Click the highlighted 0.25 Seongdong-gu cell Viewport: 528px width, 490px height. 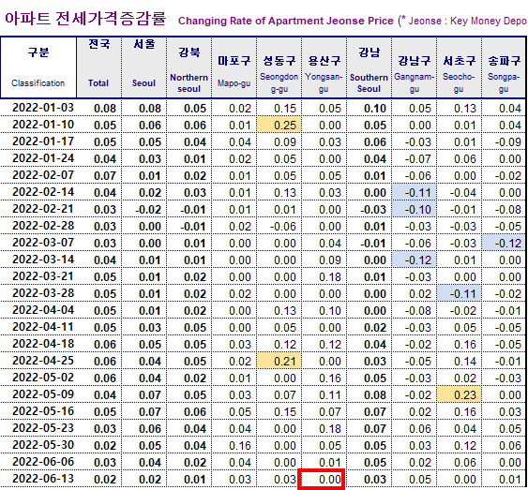point(279,125)
